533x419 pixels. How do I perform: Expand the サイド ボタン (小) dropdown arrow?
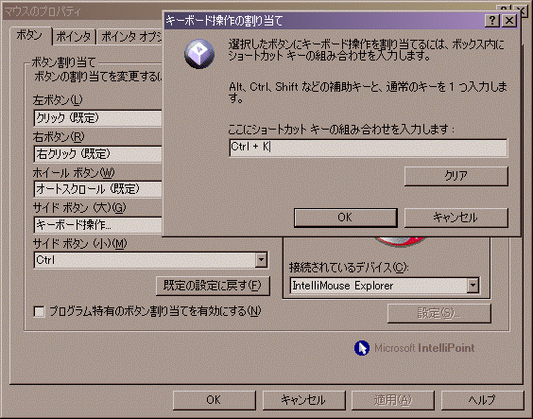click(261, 260)
